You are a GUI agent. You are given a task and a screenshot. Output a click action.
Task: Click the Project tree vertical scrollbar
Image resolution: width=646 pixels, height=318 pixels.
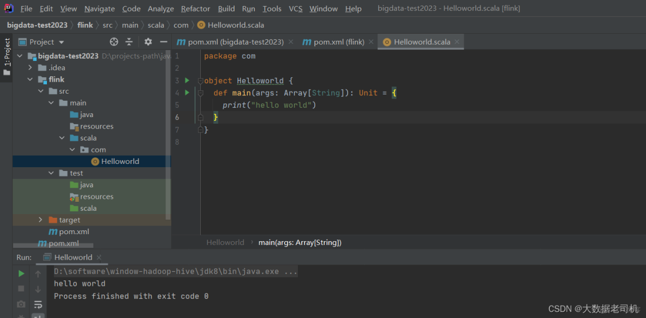point(169,136)
